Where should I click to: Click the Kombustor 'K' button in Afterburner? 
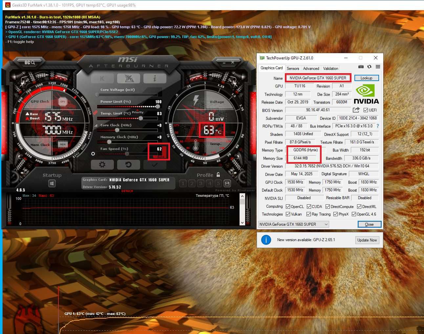pos(102,78)
